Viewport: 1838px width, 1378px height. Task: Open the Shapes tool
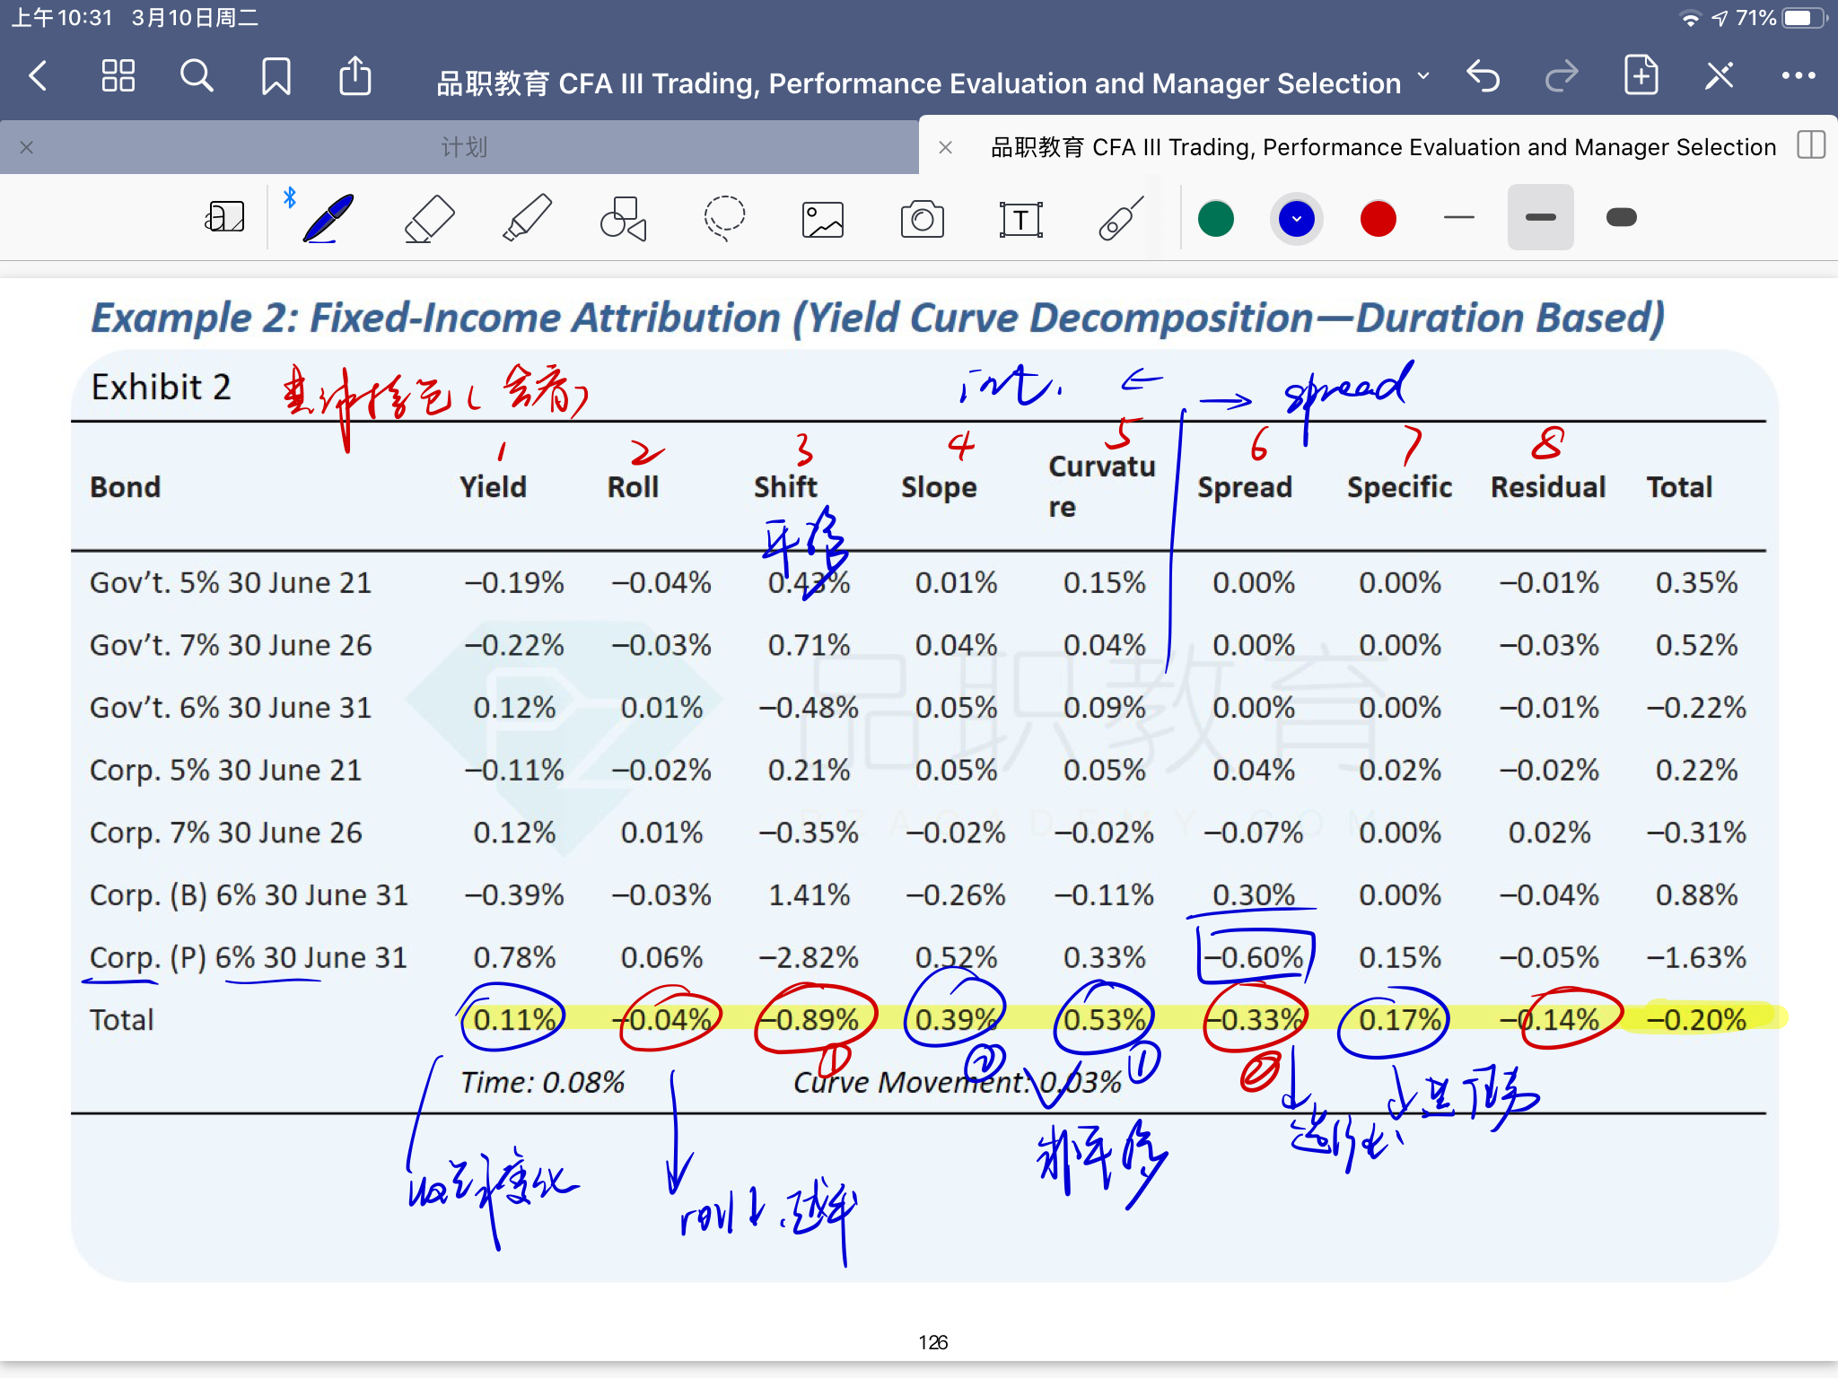click(x=623, y=218)
